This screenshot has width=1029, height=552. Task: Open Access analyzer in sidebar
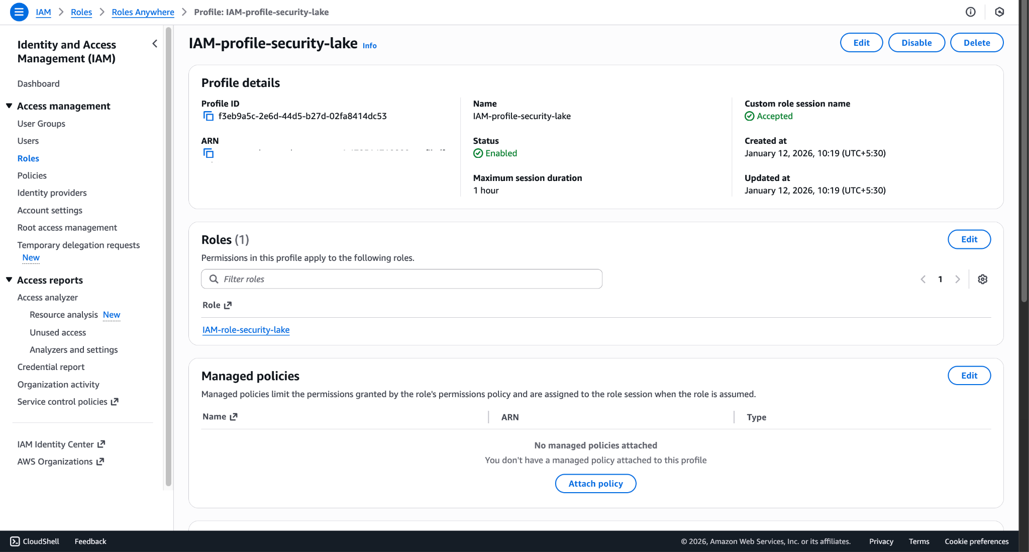coord(48,297)
